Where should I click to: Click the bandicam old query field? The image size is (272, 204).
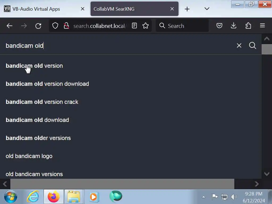[x=120, y=46]
